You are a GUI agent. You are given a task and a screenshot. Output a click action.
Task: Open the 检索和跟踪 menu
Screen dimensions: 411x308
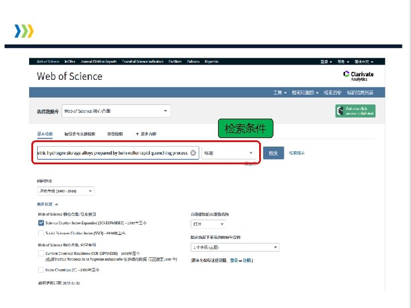305,92
